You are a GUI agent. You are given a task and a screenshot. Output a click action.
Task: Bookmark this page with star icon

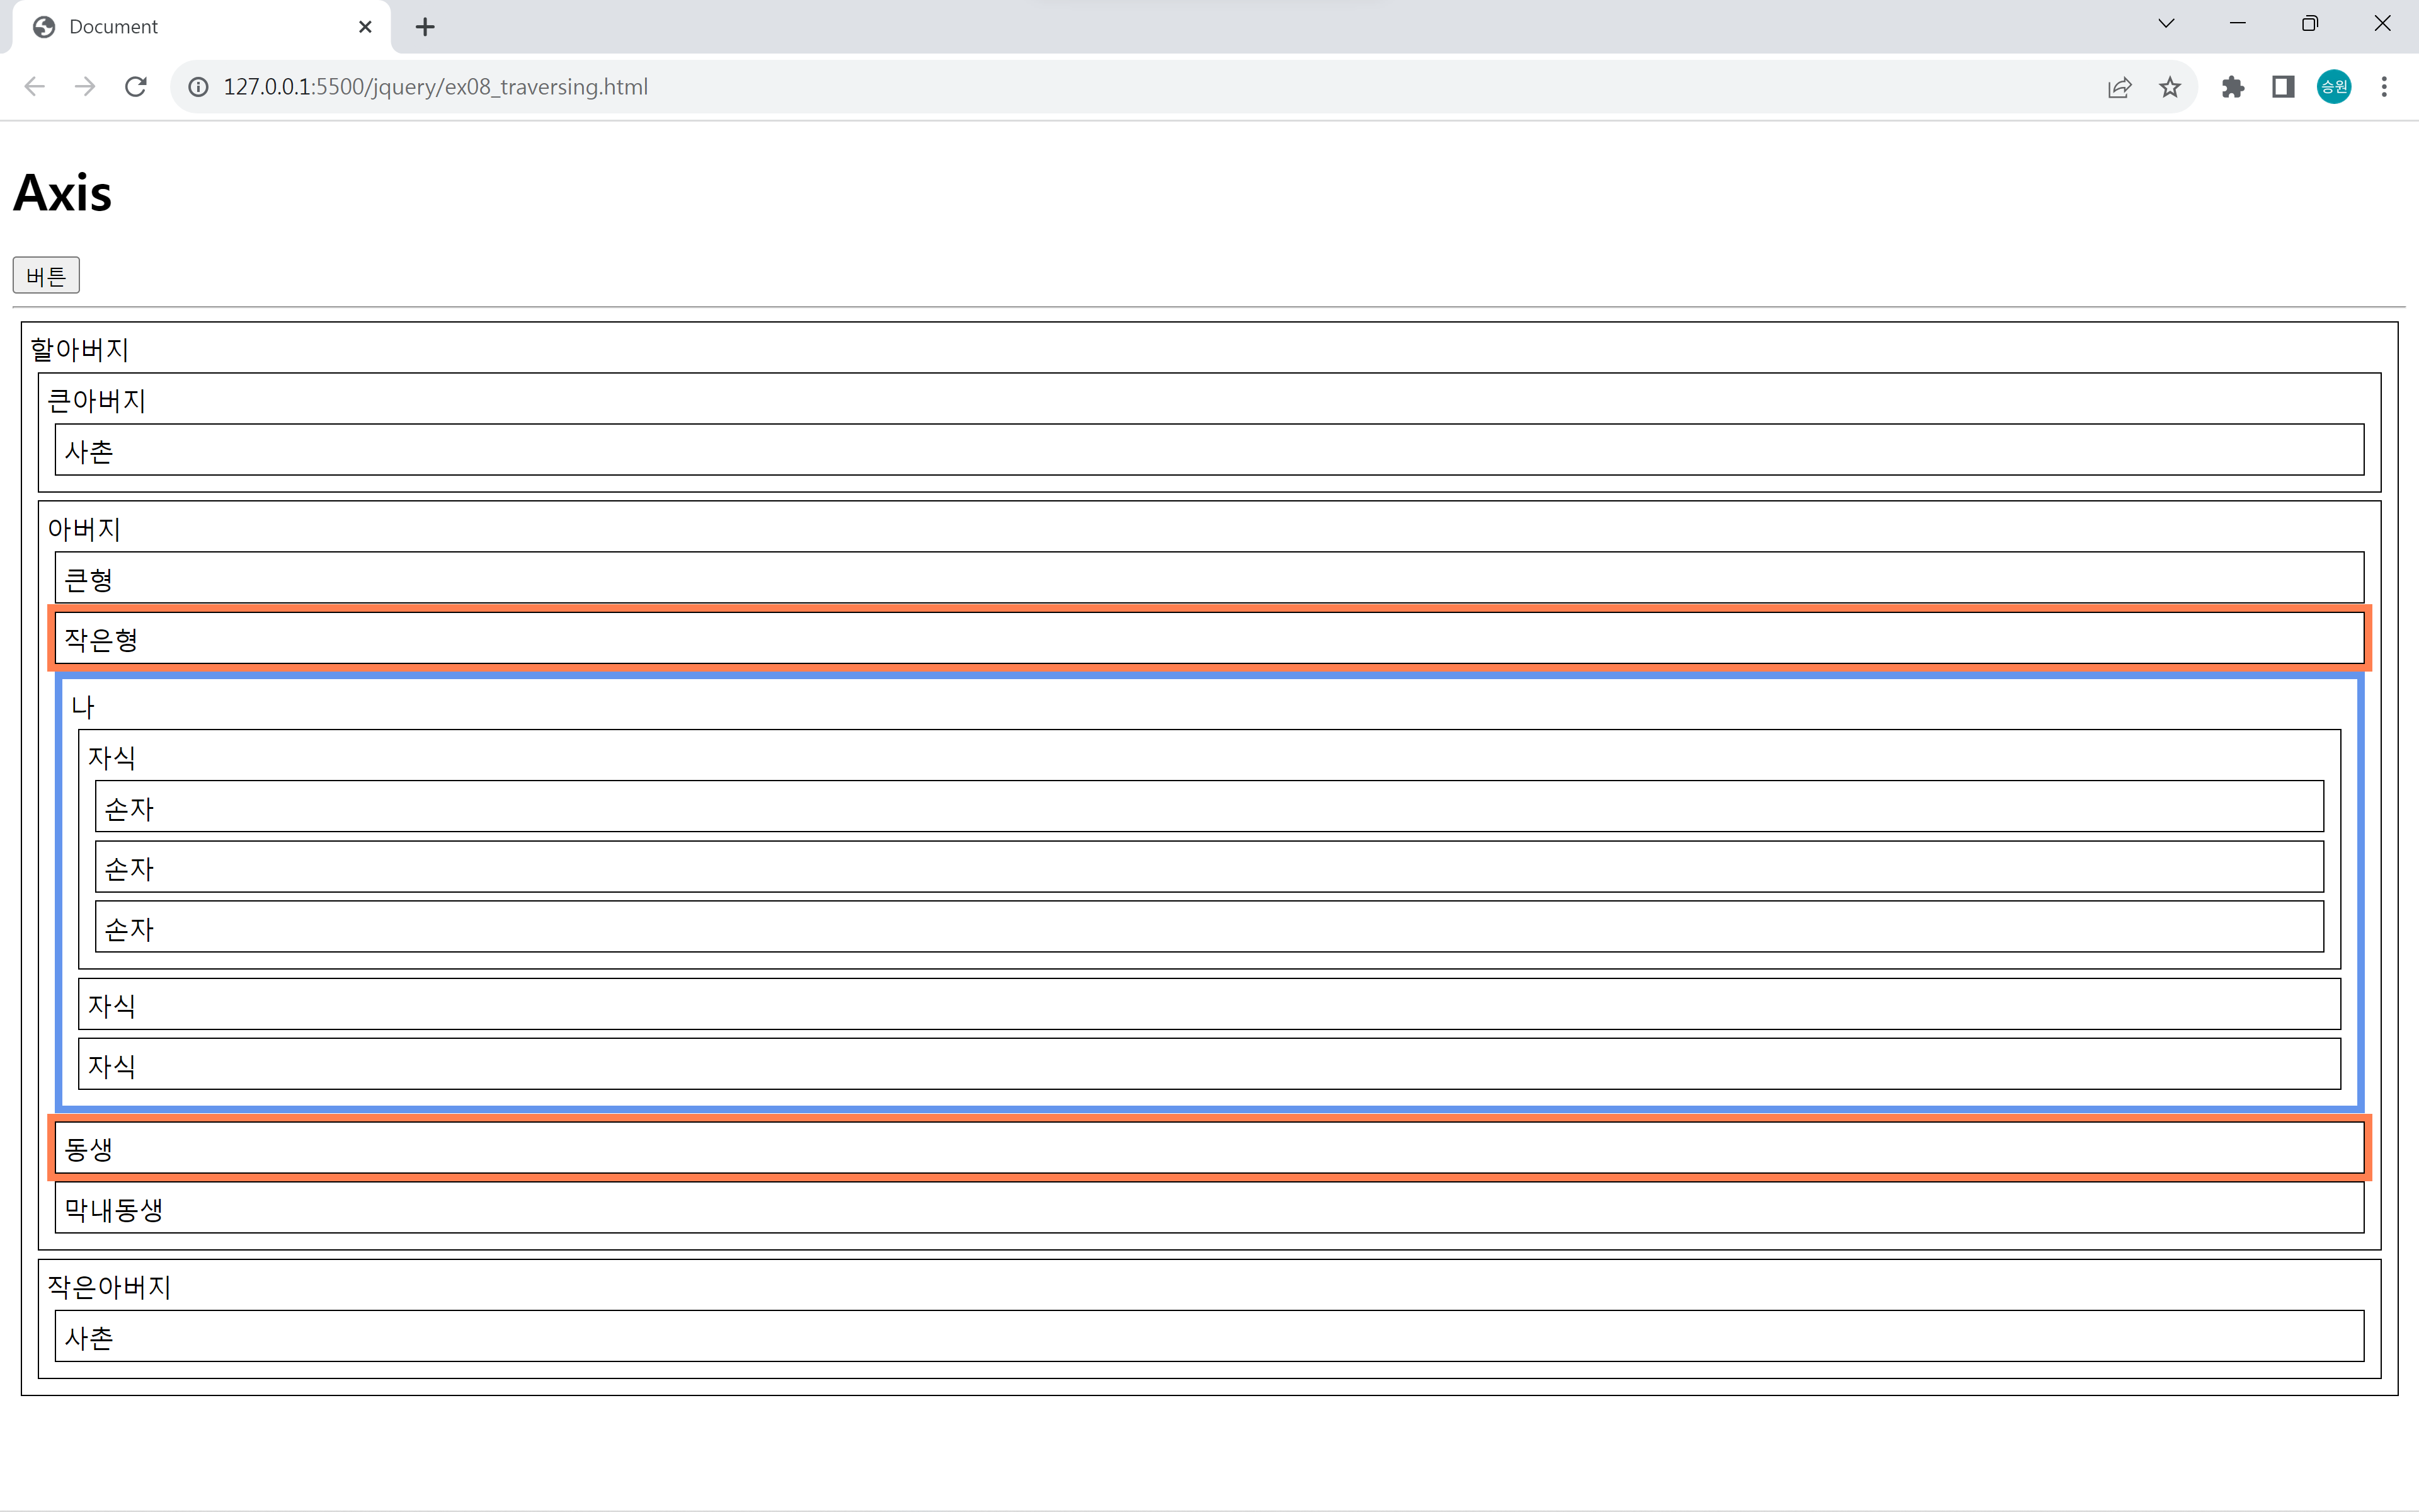2169,87
